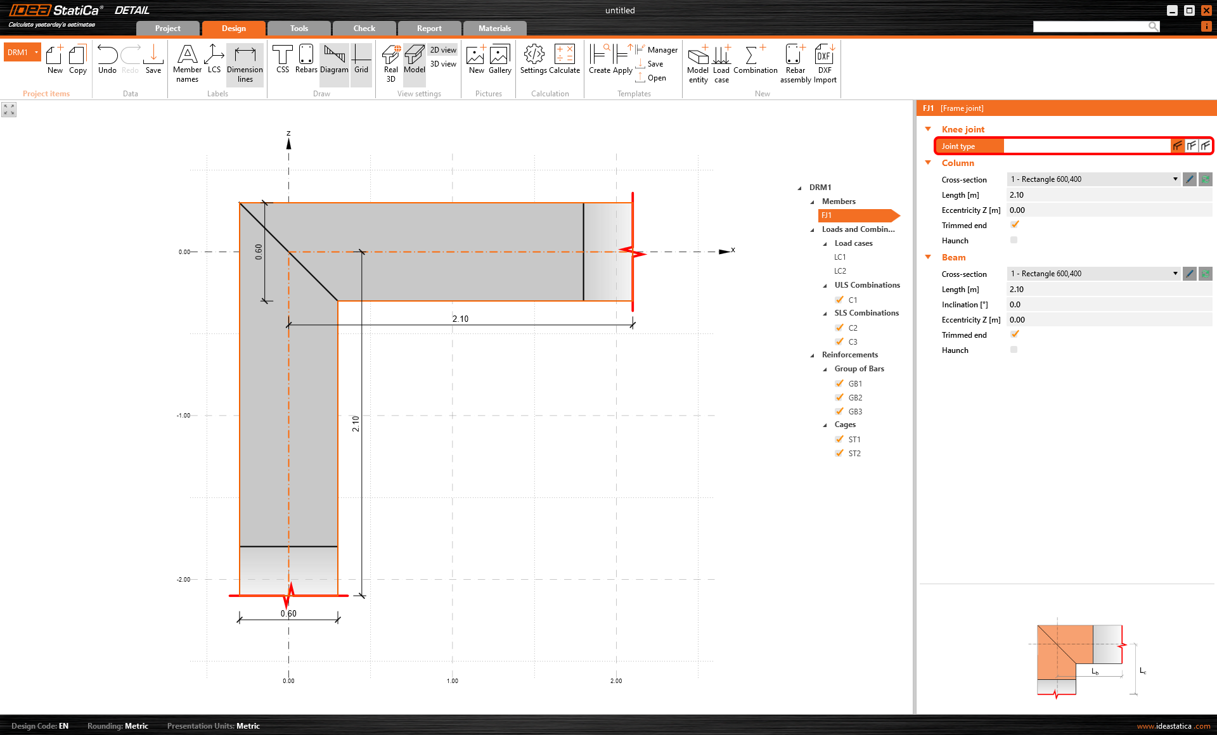Open the Materials tab
Viewport: 1217px width, 735px height.
pos(494,29)
